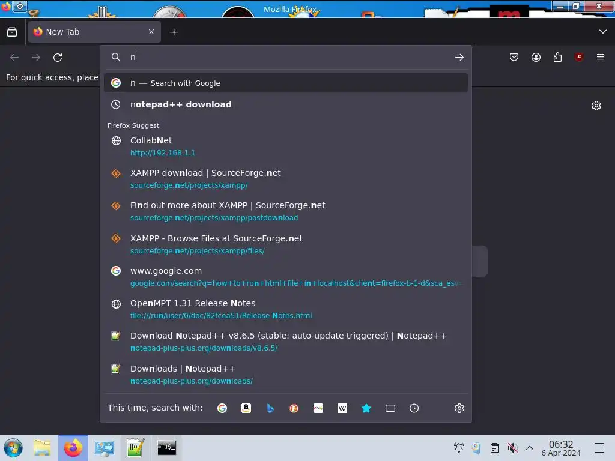
Task: Click the 'For quick access, place' bookmarks toolbar text
Action: point(52,77)
